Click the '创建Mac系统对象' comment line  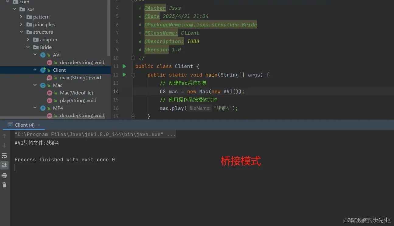tap(183, 83)
